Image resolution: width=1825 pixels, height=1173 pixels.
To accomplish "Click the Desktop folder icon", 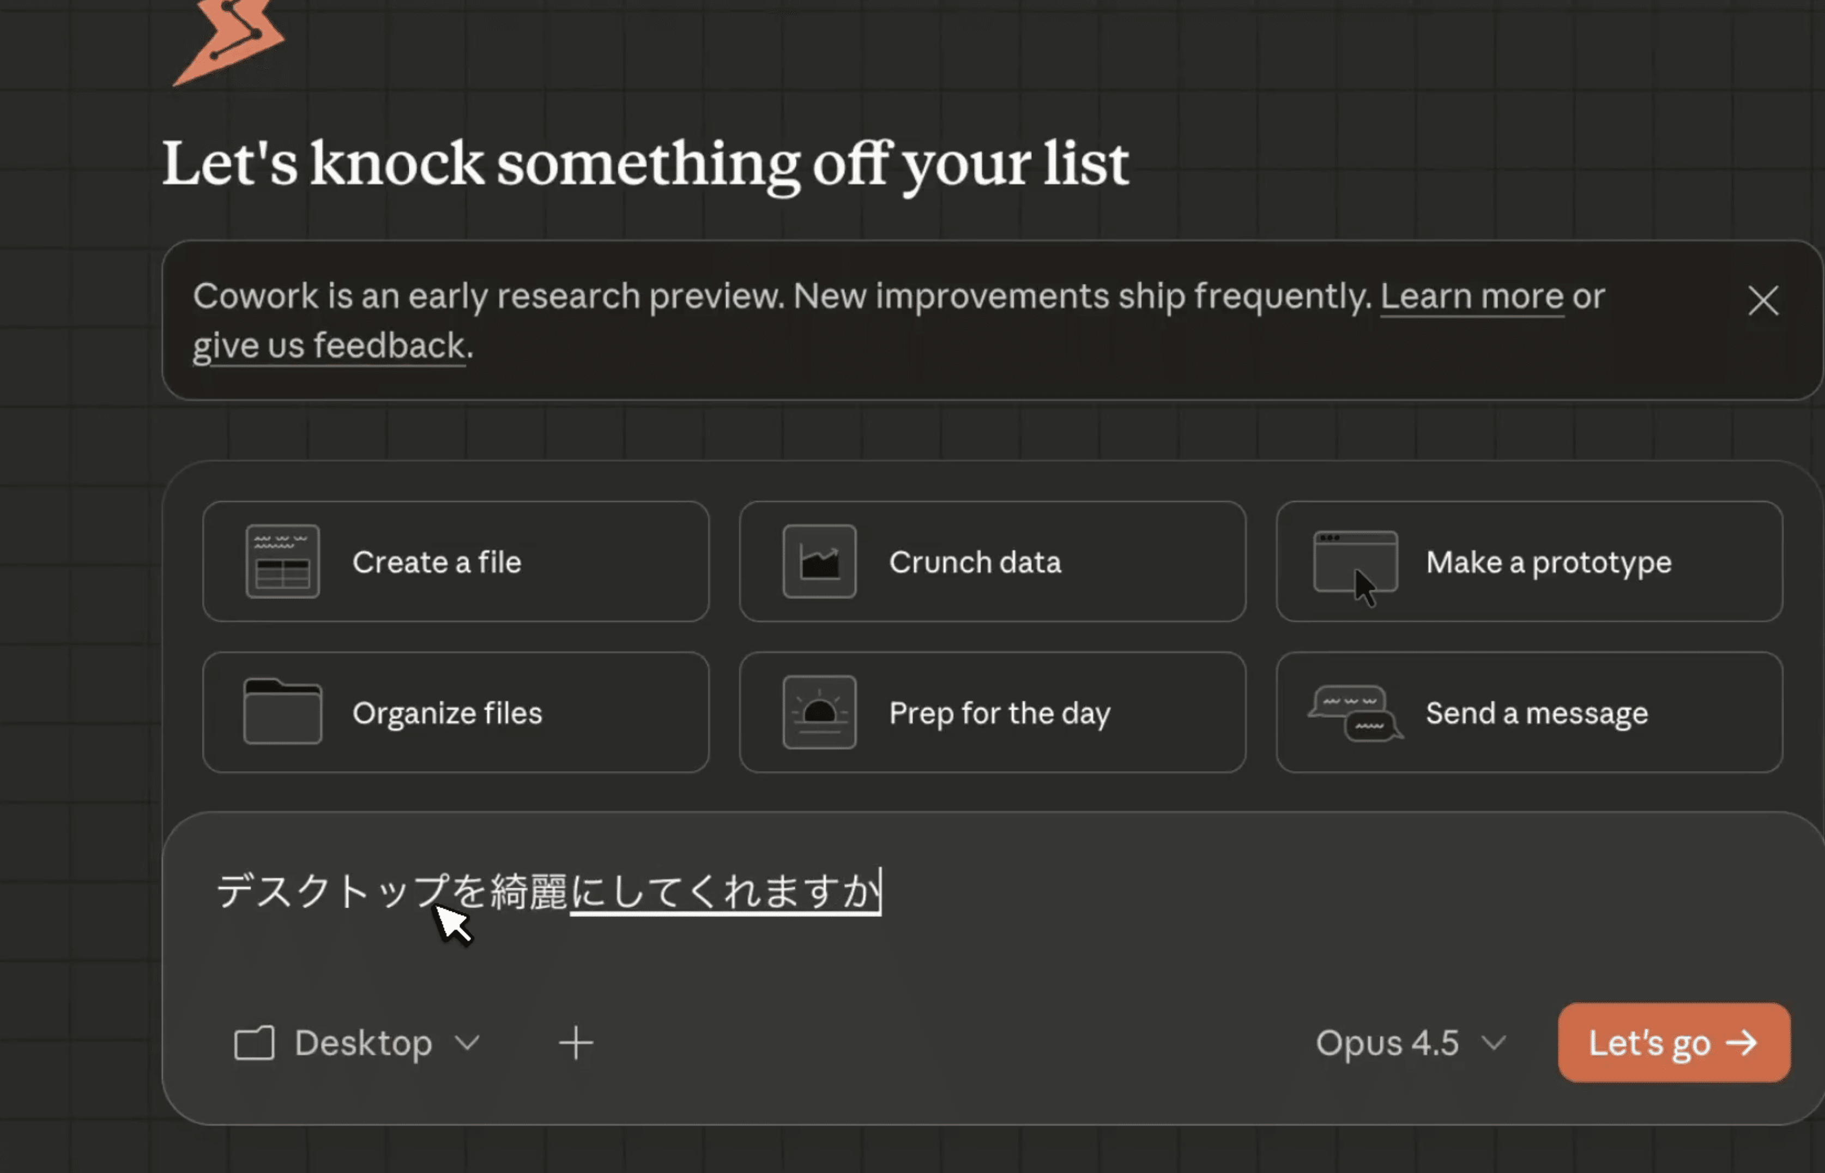I will click(x=253, y=1043).
